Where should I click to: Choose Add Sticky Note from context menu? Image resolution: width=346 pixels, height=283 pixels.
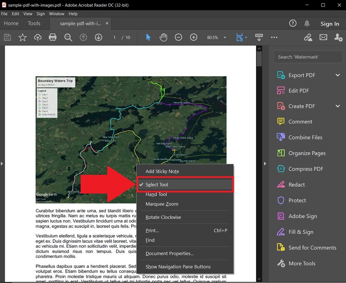pyautogui.click(x=185, y=171)
